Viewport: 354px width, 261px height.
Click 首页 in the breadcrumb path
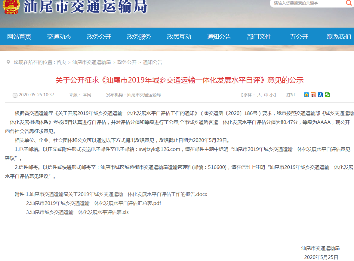click(x=61, y=62)
